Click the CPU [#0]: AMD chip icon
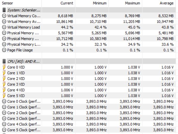Viewport: 178px width, 134px height. click(4, 61)
